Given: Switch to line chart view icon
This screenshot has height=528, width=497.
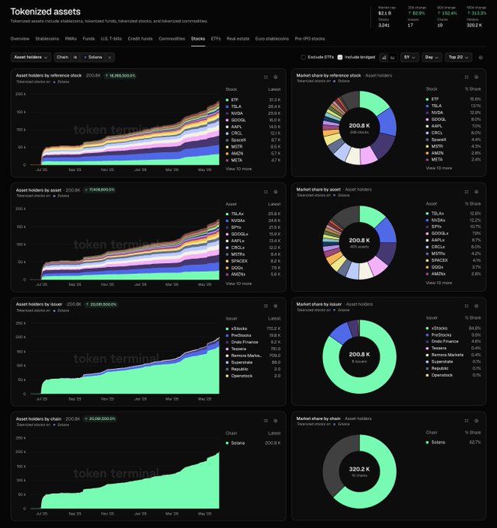Looking at the screenshot, I should pyautogui.click(x=393, y=57).
